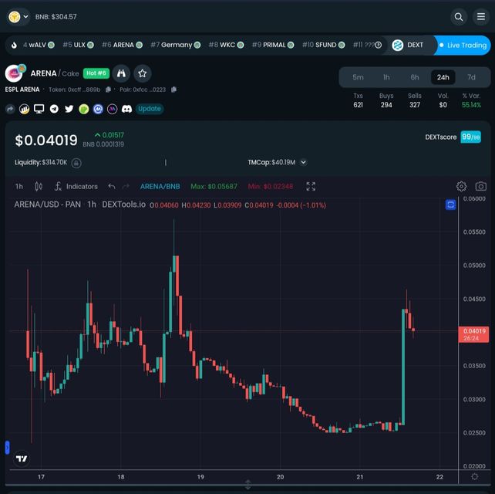
Task: Open hot pair #10 SFUND
Action: coord(323,45)
